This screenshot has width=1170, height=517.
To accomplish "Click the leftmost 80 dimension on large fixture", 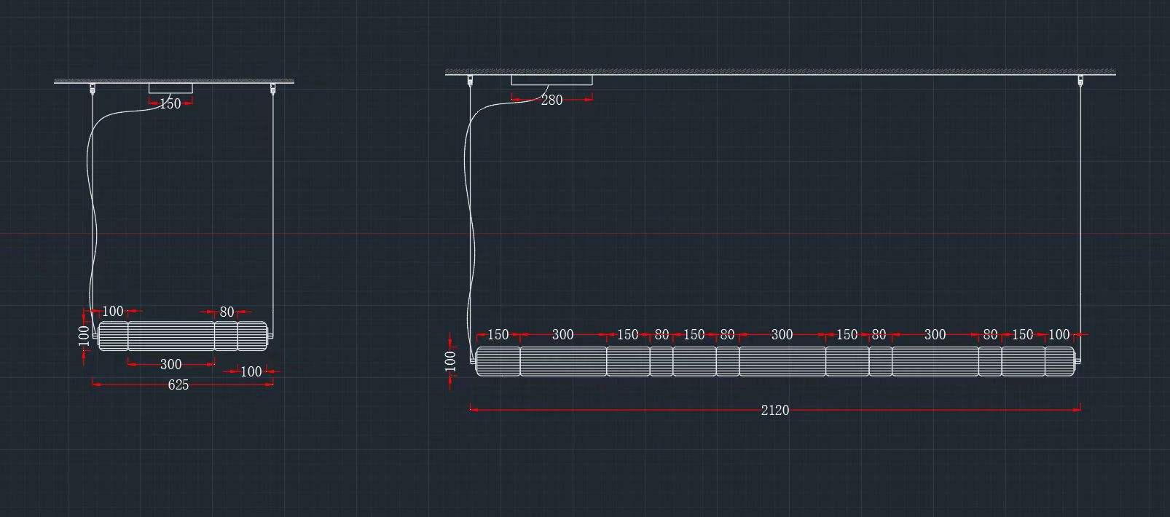I will [661, 334].
